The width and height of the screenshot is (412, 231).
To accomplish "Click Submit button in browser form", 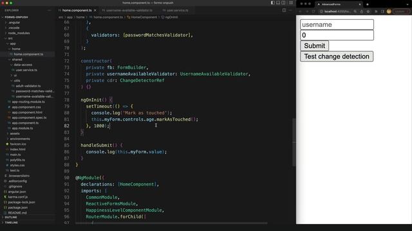I will coord(314,46).
